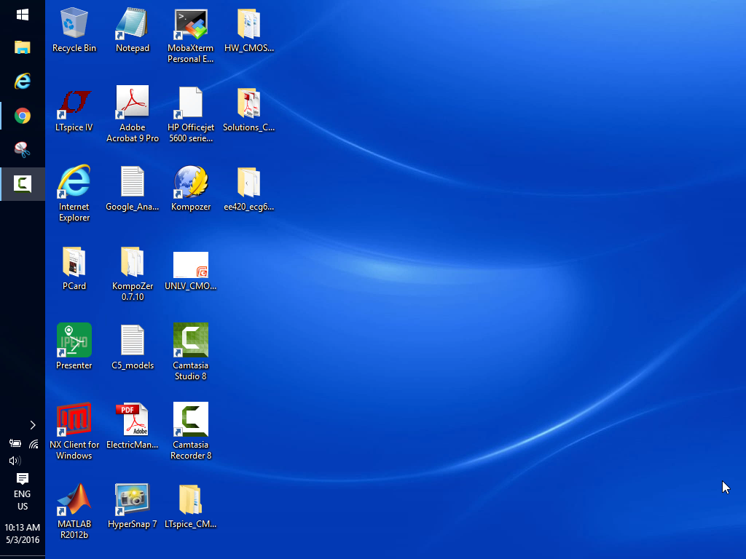746x559 pixels.
Task: Click the MATLAB R2012b shortcut
Action: coord(74,500)
